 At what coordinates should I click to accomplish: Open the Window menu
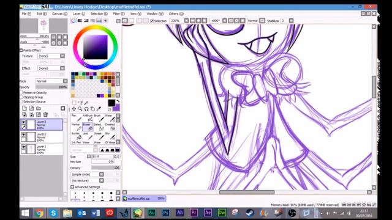(x=155, y=13)
